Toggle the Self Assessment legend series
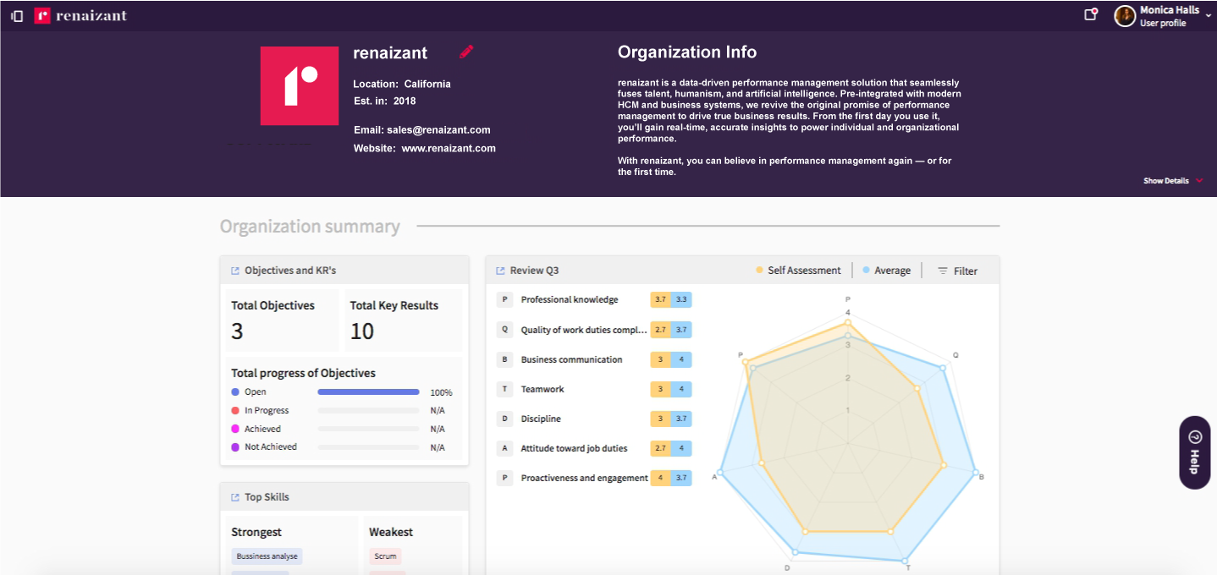 click(798, 271)
